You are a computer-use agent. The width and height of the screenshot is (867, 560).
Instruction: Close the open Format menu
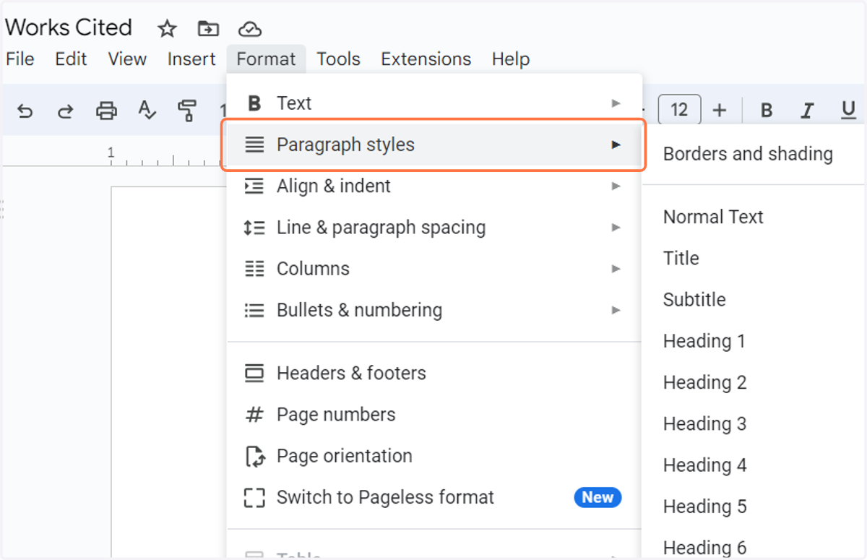pyautogui.click(x=266, y=59)
